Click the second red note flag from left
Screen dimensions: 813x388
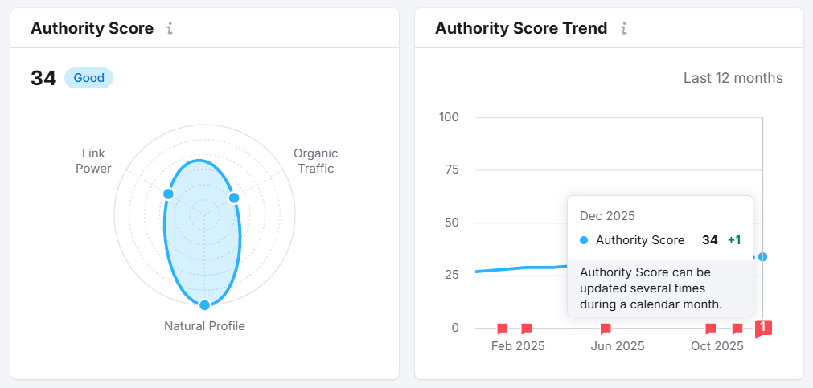coord(527,329)
